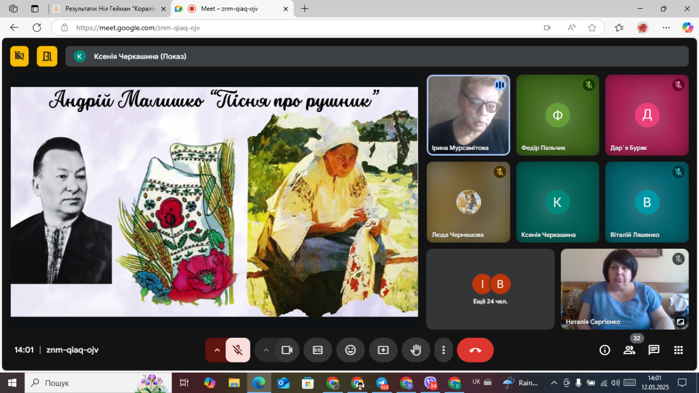Toggle the camera on or off
699x393 pixels.
pos(287,350)
